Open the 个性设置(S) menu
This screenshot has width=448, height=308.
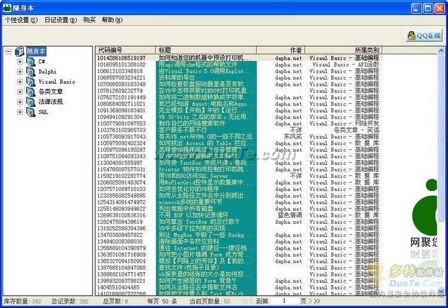[22, 20]
